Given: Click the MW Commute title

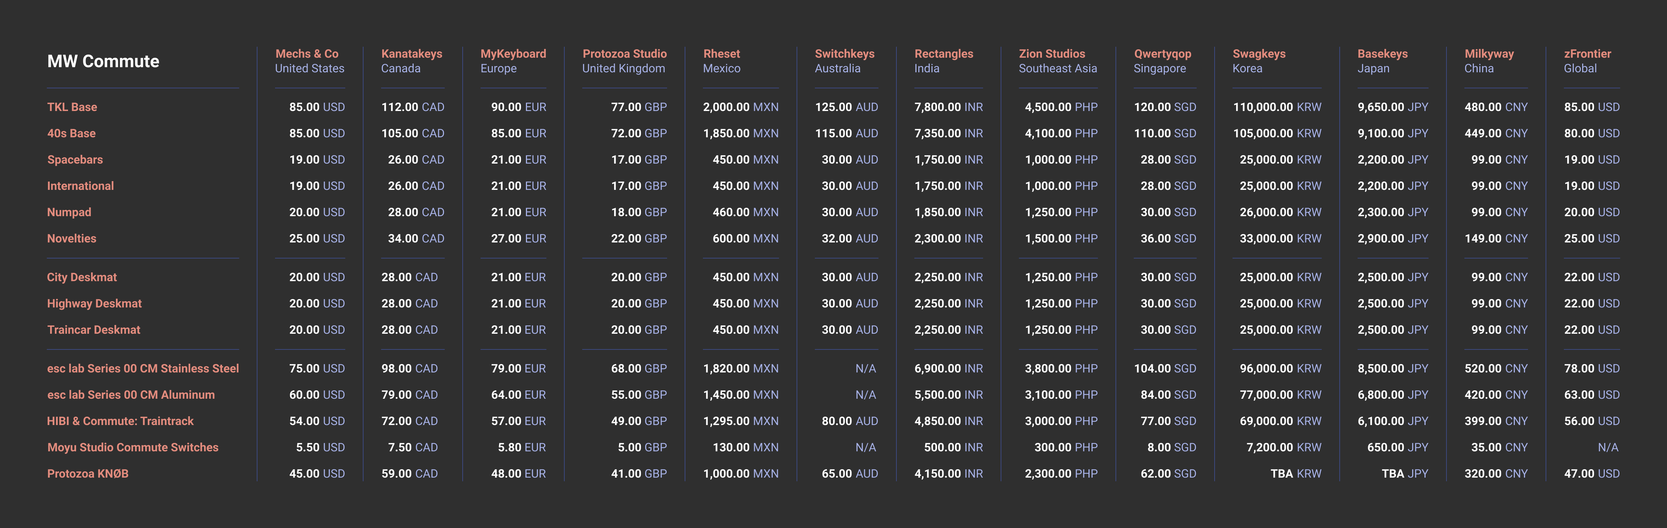Looking at the screenshot, I should pos(103,61).
